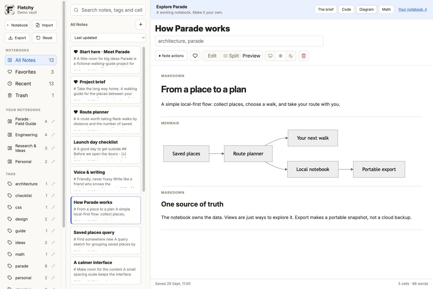Viewport: 433px width, 289px height.
Task: Favorite this note with the heart button
Action: [x=195, y=56]
